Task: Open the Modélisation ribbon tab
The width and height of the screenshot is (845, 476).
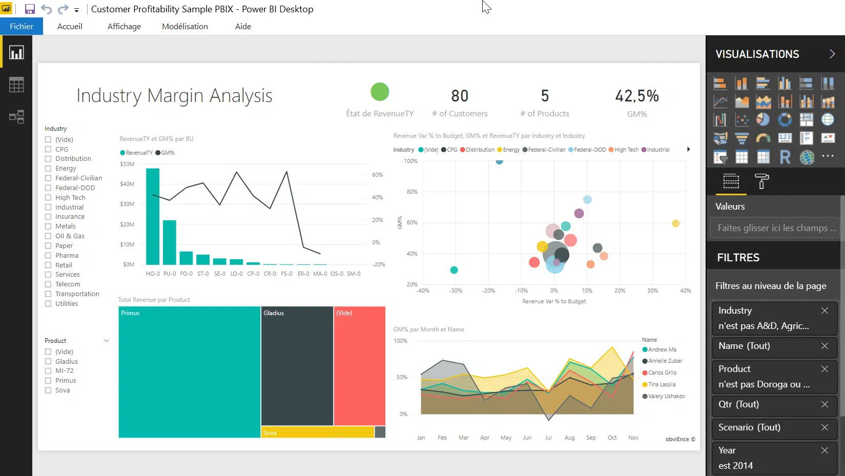Action: (x=184, y=26)
